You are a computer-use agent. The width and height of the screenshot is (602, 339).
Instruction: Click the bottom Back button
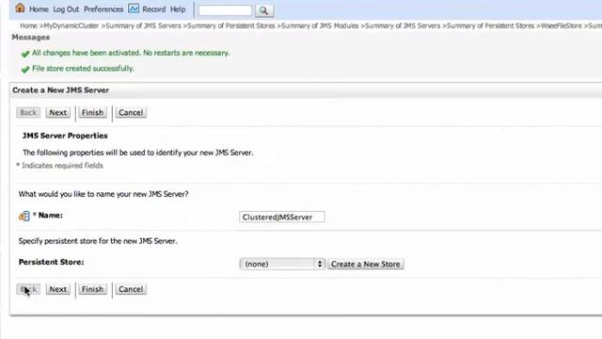point(28,289)
